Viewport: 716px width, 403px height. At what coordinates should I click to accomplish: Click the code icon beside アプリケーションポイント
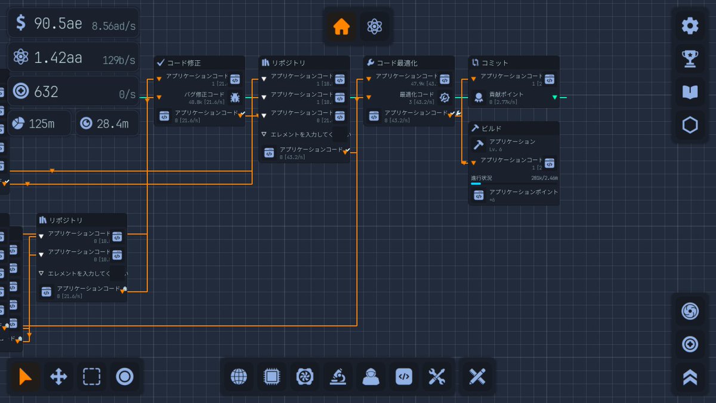pyautogui.click(x=479, y=195)
